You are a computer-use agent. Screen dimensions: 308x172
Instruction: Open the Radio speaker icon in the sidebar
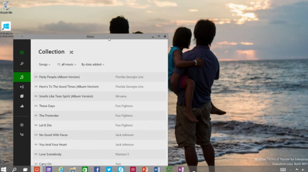point(22,87)
